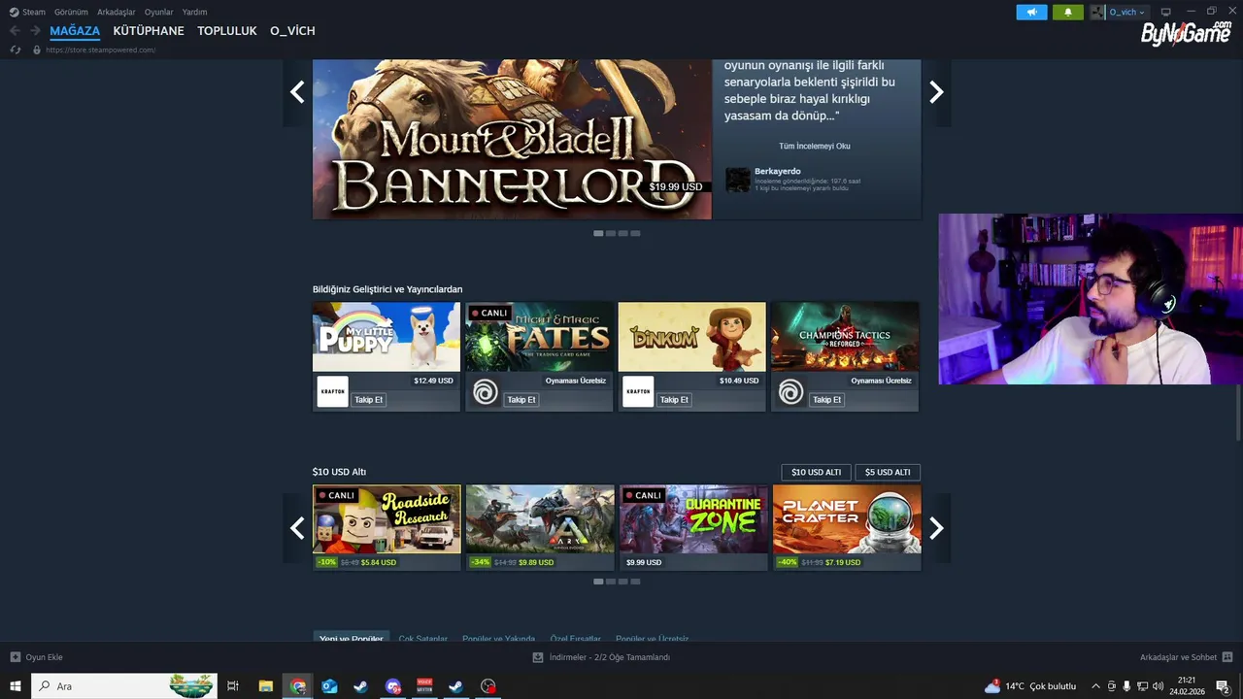This screenshot has height=699, width=1243.
Task: Open the Steam announcements megaphone button
Action: pos(1031,12)
